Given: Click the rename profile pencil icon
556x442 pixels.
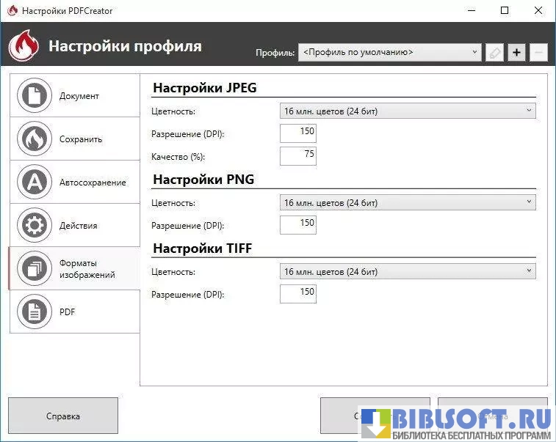Looking at the screenshot, I should (495, 53).
